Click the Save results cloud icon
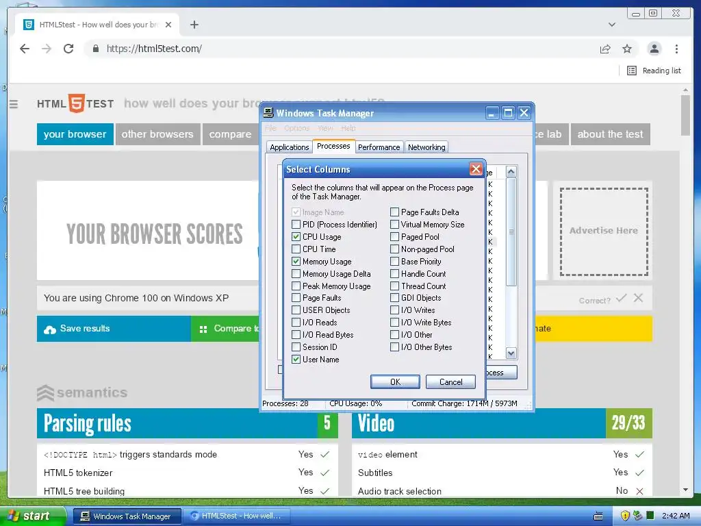 tap(49, 329)
